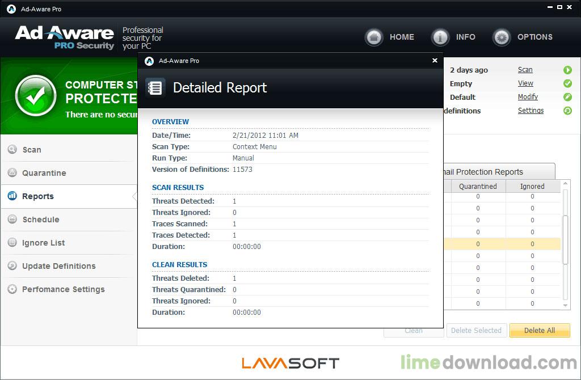Select Scan in the left sidebar
Screen dimensions: 581x380
coord(33,150)
